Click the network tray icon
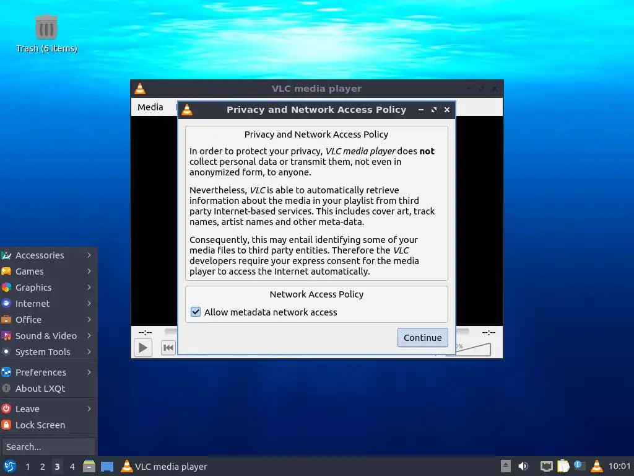634x476 pixels. (x=547, y=466)
